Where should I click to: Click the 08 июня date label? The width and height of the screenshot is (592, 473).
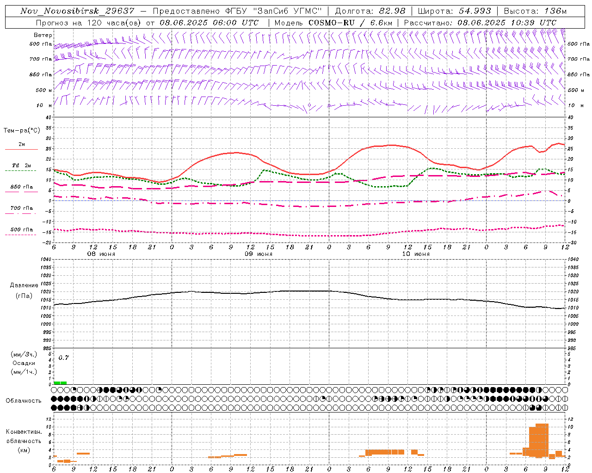102,254
